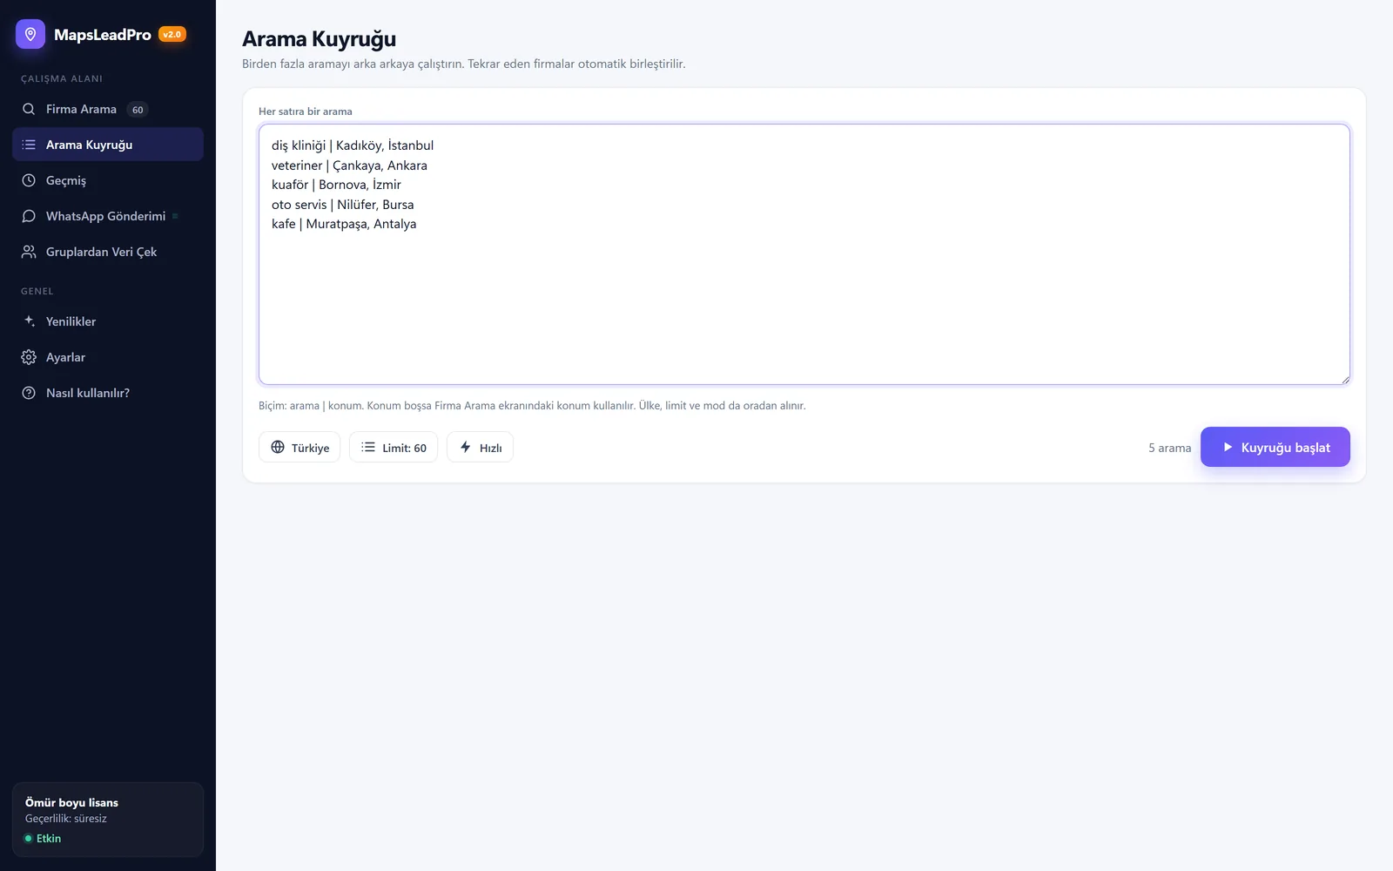Image resolution: width=1393 pixels, height=871 pixels.
Task: Click inside the search queue textarea
Action: 804,254
